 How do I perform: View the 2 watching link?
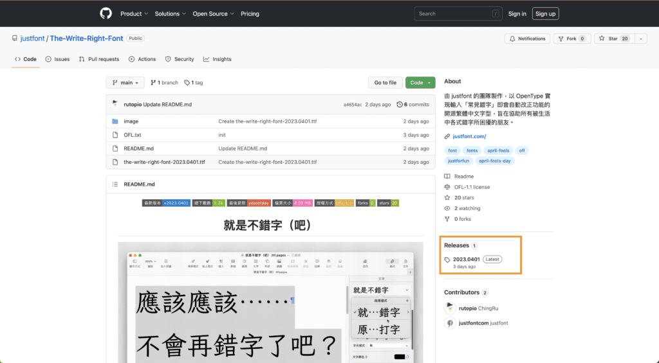[x=462, y=208]
